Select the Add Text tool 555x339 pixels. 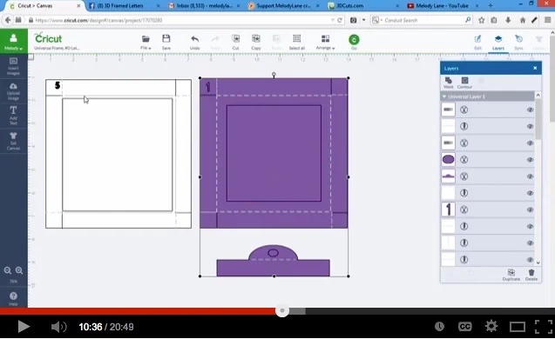[x=13, y=116]
